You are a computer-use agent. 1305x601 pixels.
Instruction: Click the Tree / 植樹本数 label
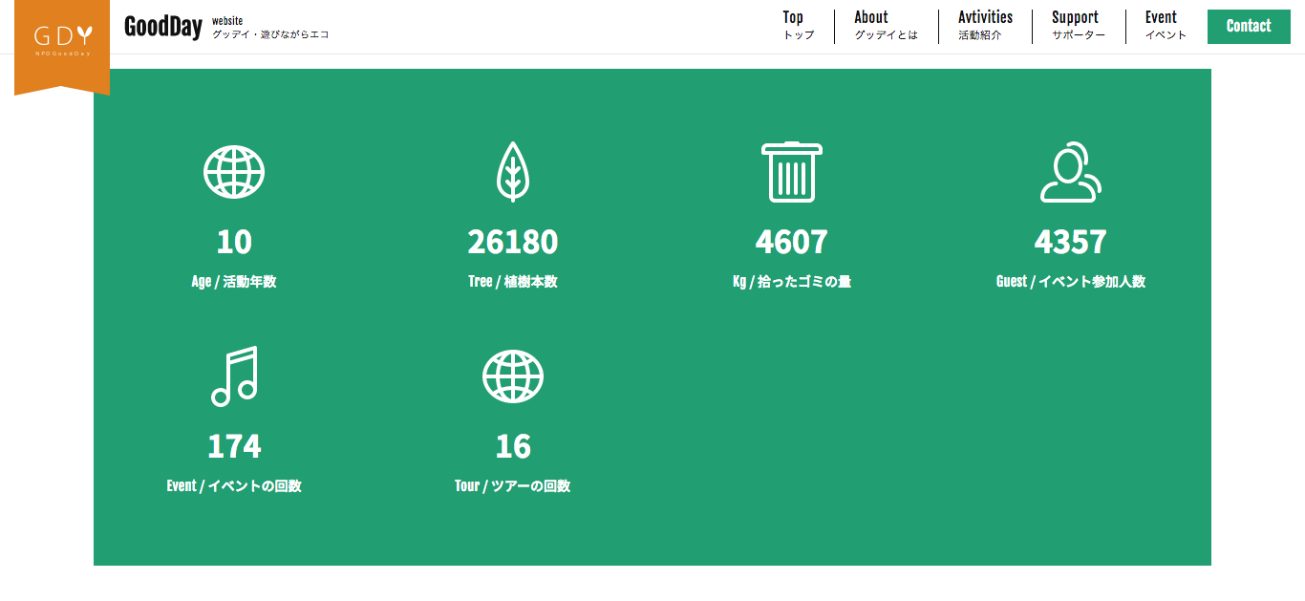click(x=513, y=282)
